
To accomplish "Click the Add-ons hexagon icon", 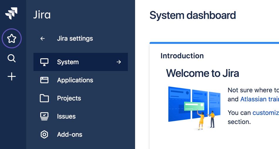I will click(x=44, y=134).
